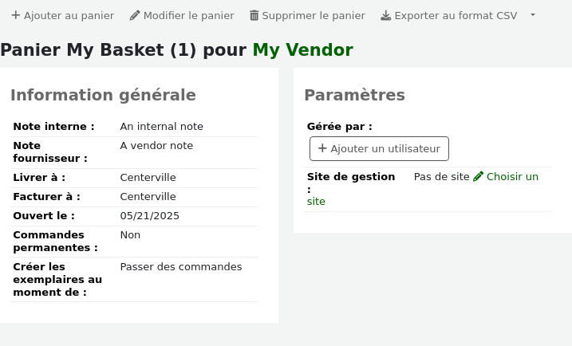Click the Centerville value next to Facturer à
The width and height of the screenshot is (572, 346).
(148, 197)
